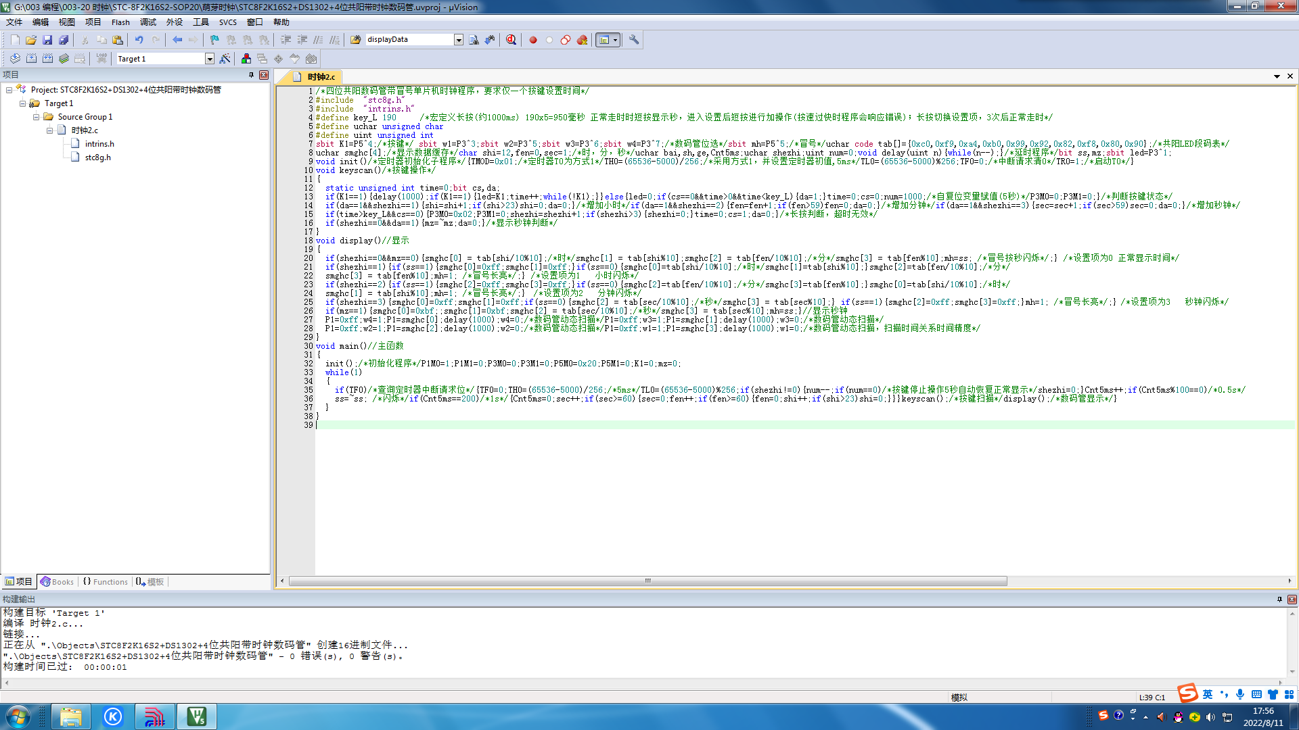
Task: Click inside the displayData search field
Action: [x=409, y=40]
